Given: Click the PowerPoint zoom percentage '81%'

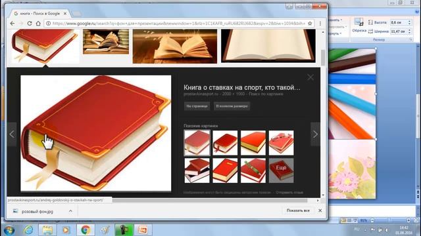Looking at the screenshot, I should (x=364, y=220).
